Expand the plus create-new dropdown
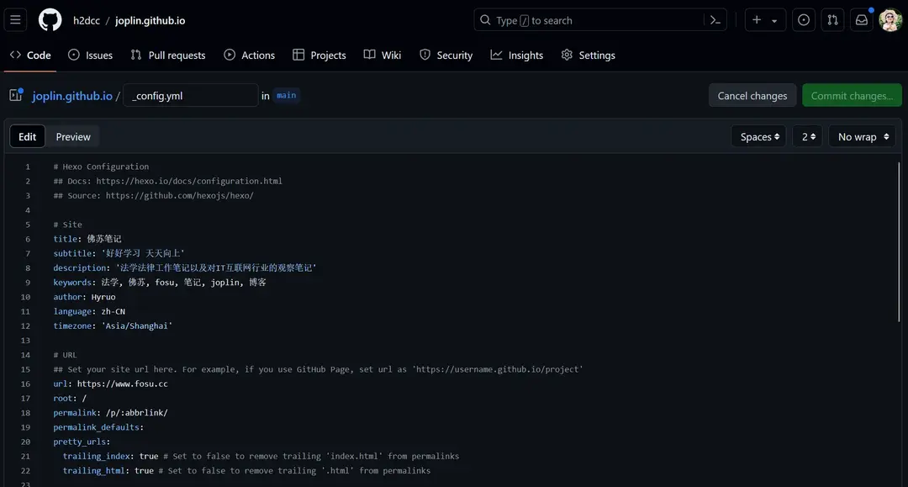This screenshot has width=908, height=487. 764,19
